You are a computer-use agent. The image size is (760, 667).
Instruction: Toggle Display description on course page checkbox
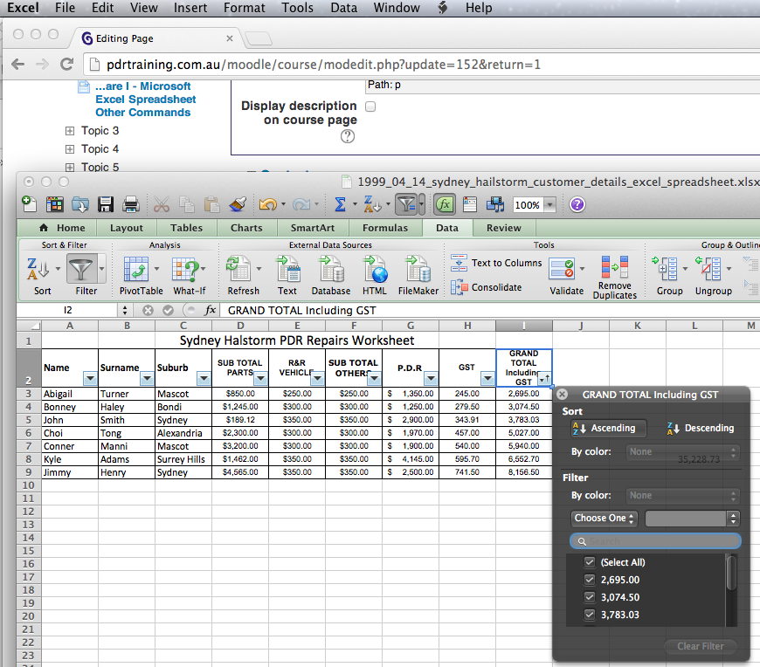(370, 107)
